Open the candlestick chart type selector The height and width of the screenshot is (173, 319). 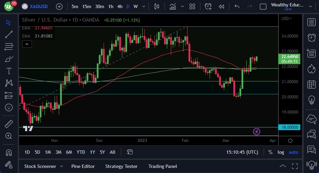157,6
